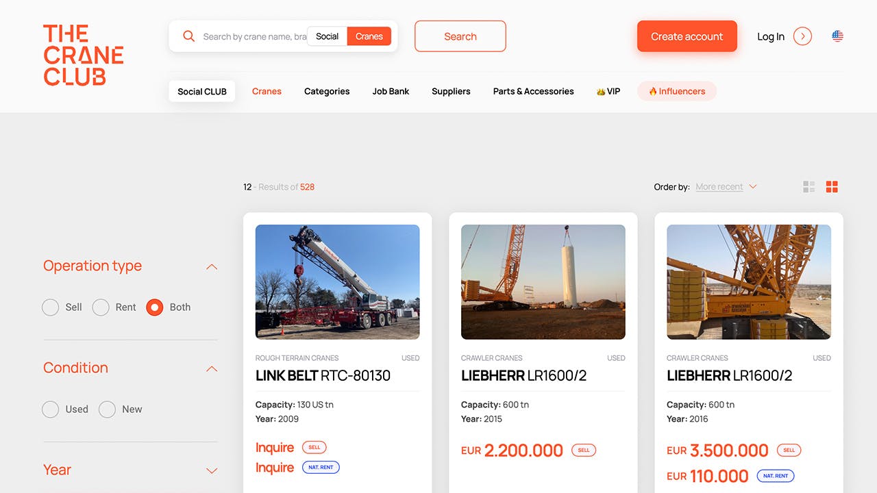877x493 pixels.
Task: Open the 2016 LIEBHERR LR1600/2 listing title
Action: click(x=730, y=375)
